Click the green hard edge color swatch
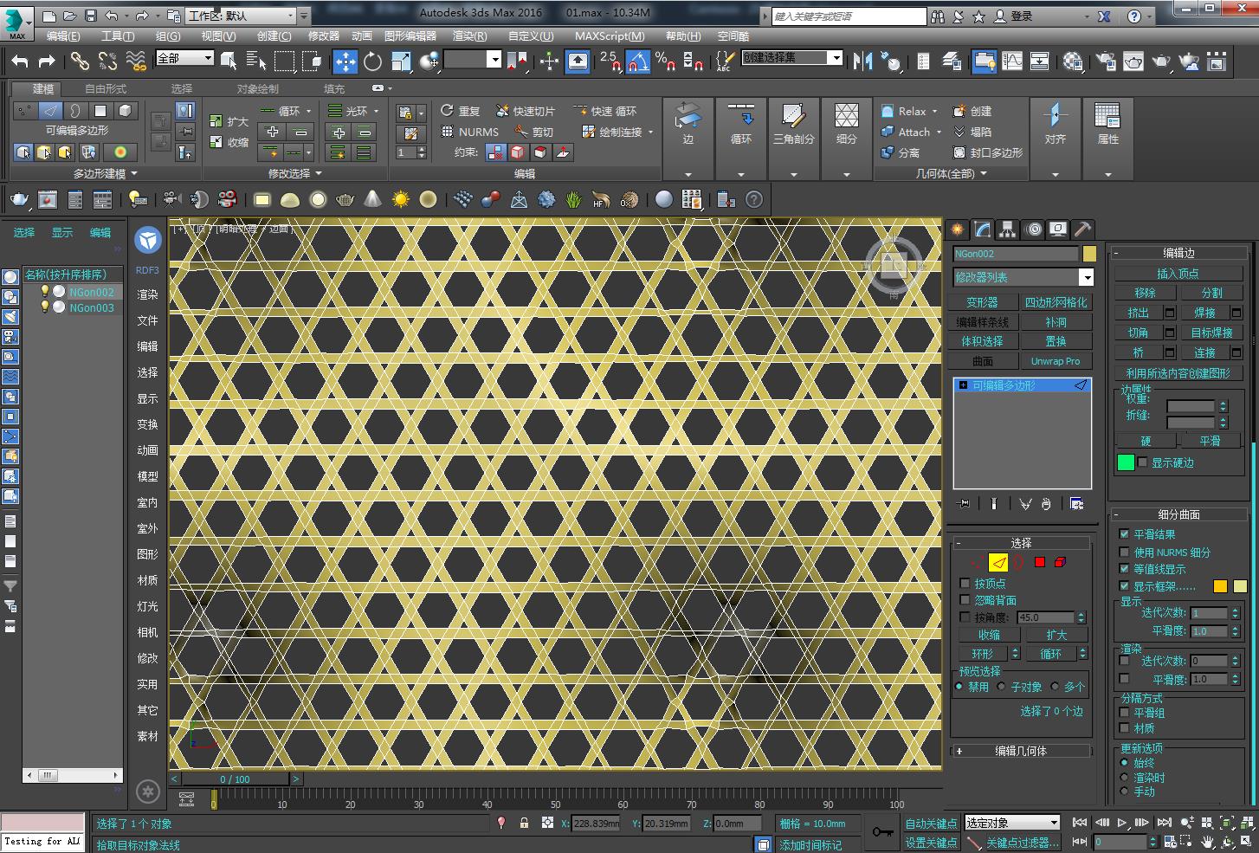1259x853 pixels. pos(1126,462)
